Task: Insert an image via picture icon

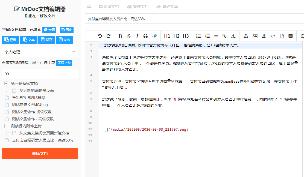Action: 255,36
